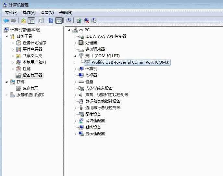The image size is (223, 176).
Task: Select 计算机管理(本地) root node
Action: click(x=25, y=30)
